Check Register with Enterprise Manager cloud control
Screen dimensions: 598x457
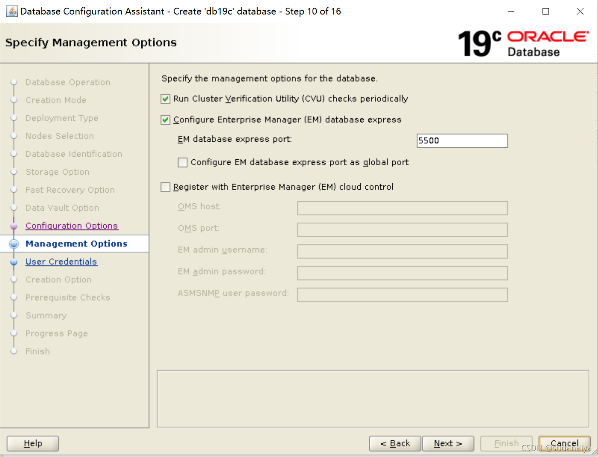(166, 187)
